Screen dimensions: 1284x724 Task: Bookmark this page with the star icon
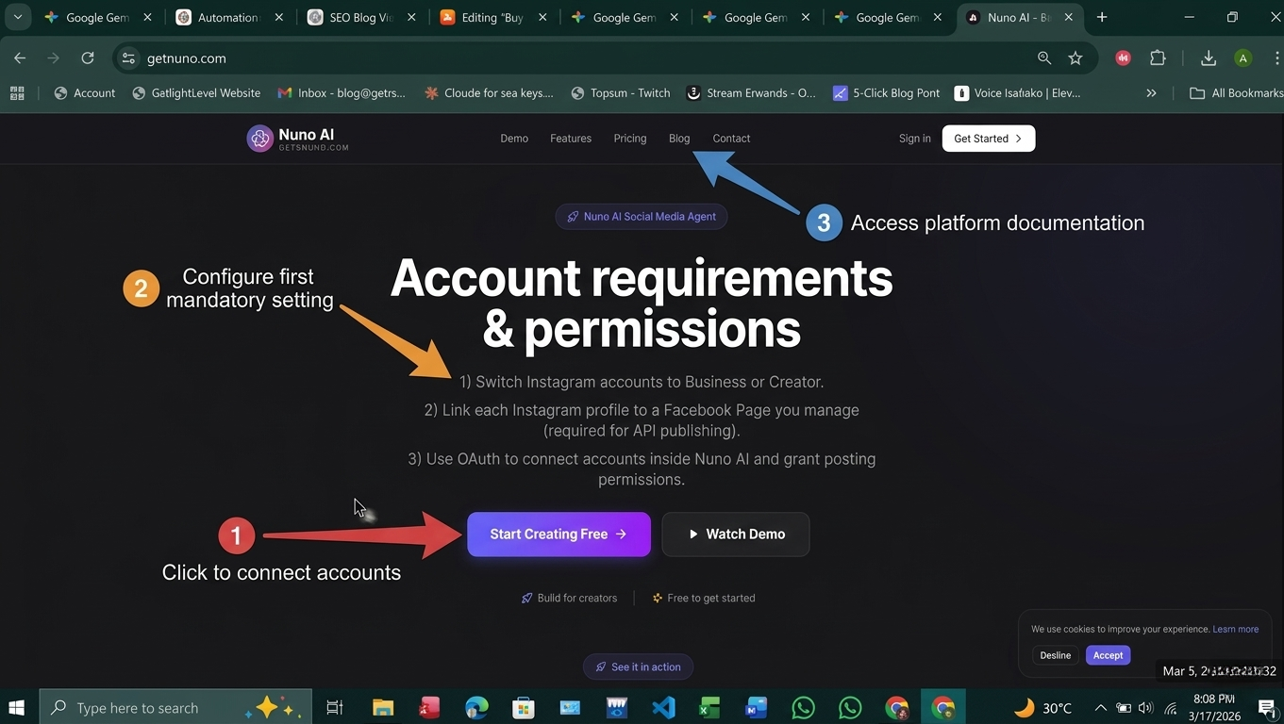pyautogui.click(x=1075, y=58)
